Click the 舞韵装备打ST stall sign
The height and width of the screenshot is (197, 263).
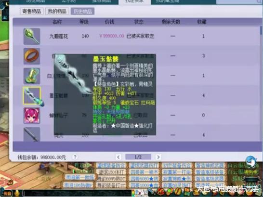tap(112, 185)
